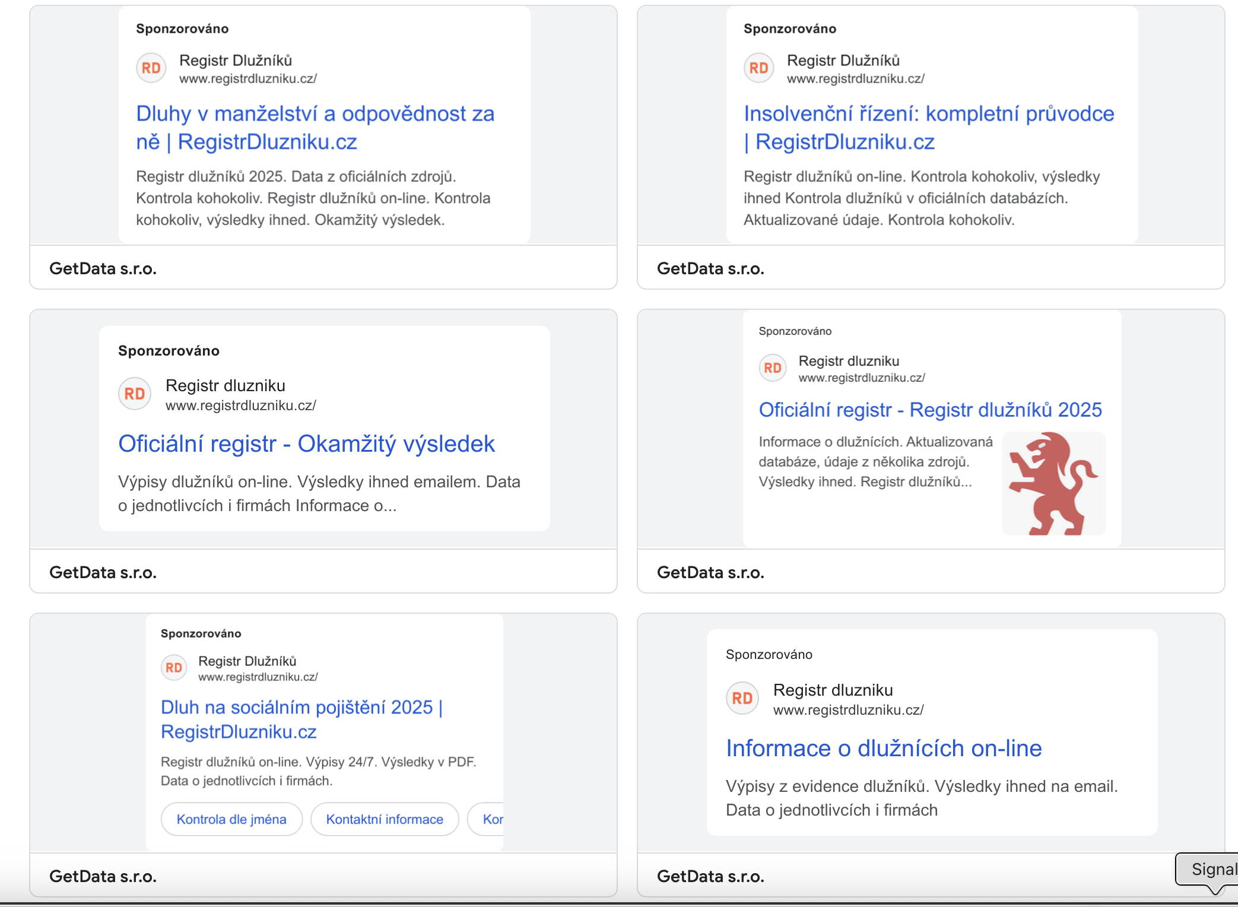Click description 'Výpisy z evidence dlužníků'

[922, 798]
